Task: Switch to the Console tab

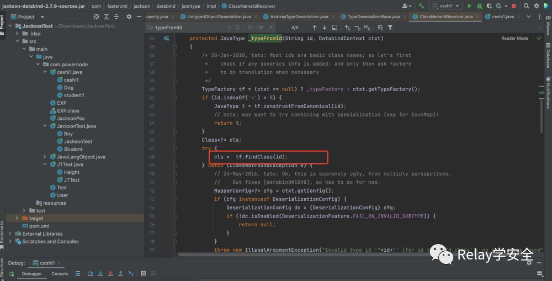Action: (60, 274)
